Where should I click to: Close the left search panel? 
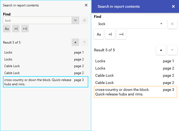coord(86,5)
